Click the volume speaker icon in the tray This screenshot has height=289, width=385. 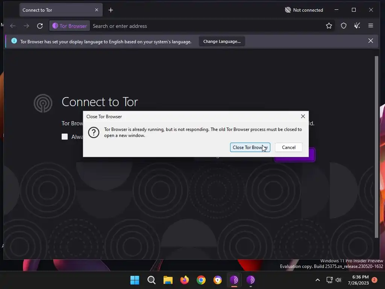[338, 280]
